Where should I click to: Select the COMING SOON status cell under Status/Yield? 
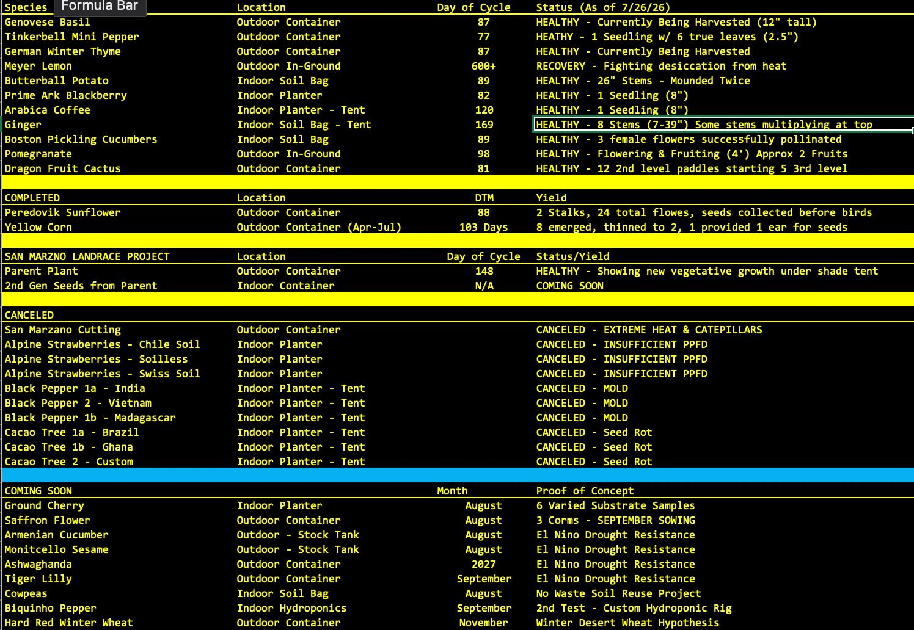tap(569, 286)
